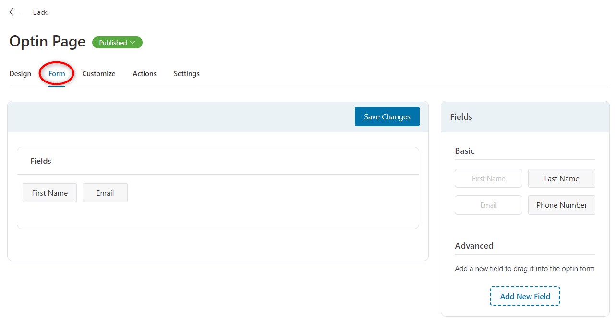Click the Last Name field under Basic
The image size is (616, 324).
(x=561, y=178)
